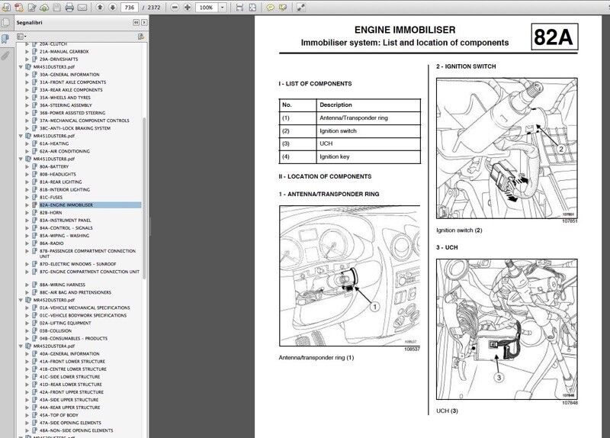Open the zoom percentage dropdown
This screenshot has height=438, width=610.
[223, 7]
